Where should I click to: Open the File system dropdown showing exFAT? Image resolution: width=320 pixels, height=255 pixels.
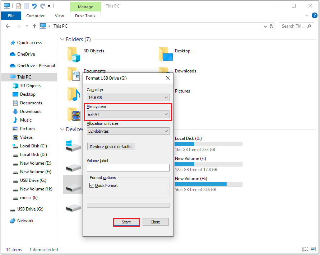pos(128,114)
